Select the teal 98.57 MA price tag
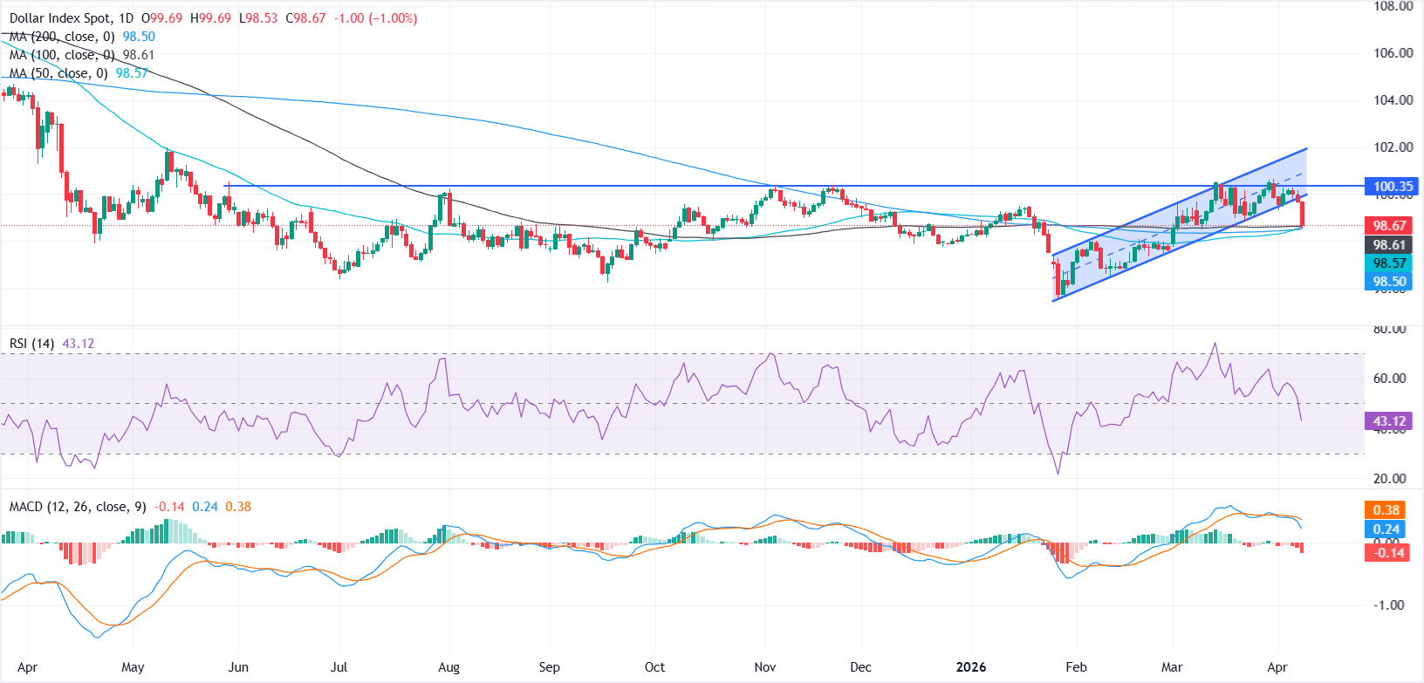This screenshot has width=1424, height=683. tap(1389, 263)
